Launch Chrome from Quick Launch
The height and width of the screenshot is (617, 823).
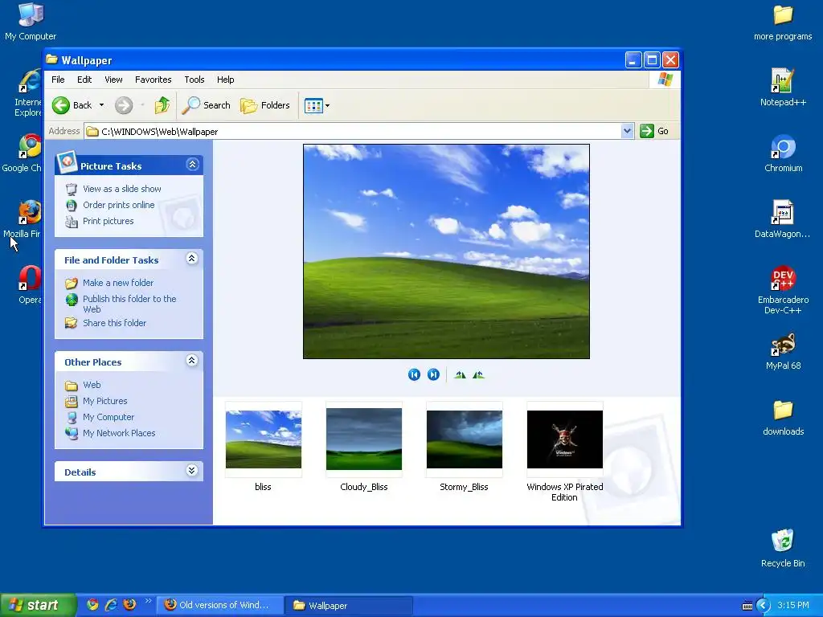[x=92, y=605]
